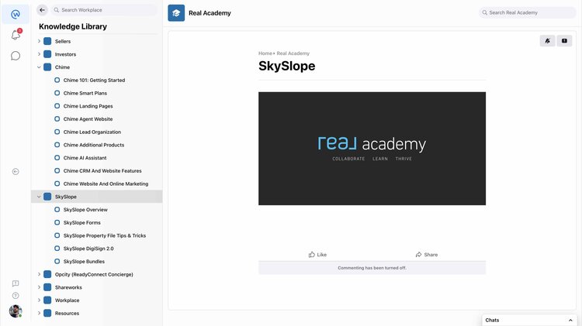Click the Shareworks category blue icon
This screenshot has width=582, height=326.
(47, 287)
